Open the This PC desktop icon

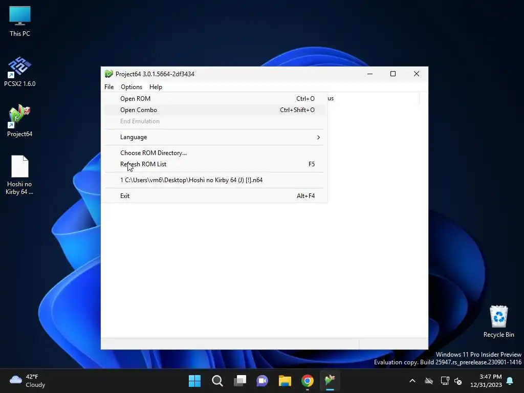pos(20,21)
